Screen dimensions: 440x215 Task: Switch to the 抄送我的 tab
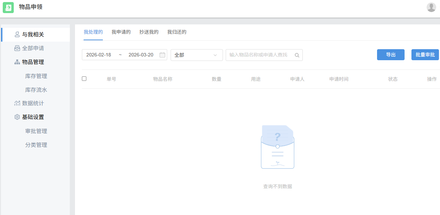point(149,32)
